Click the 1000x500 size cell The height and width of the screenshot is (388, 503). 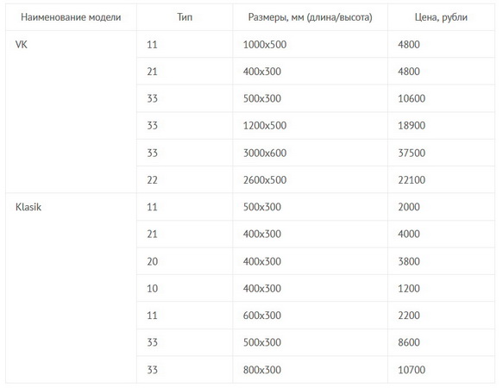point(311,44)
